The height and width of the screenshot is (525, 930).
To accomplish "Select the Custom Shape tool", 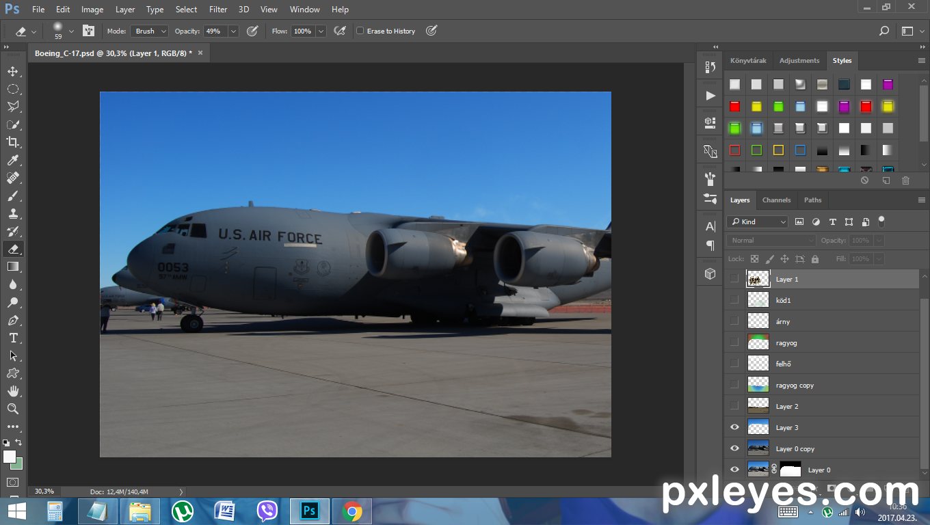I will point(12,373).
